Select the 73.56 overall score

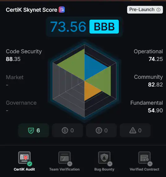pyautogui.click(x=68, y=27)
